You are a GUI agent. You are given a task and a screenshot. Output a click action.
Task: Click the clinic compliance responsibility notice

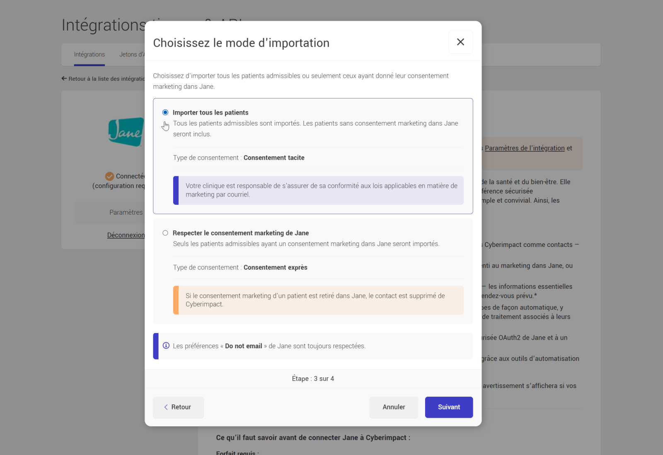[x=318, y=190]
